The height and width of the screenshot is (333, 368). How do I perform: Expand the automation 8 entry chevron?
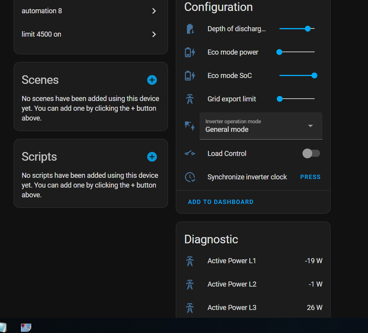click(154, 11)
